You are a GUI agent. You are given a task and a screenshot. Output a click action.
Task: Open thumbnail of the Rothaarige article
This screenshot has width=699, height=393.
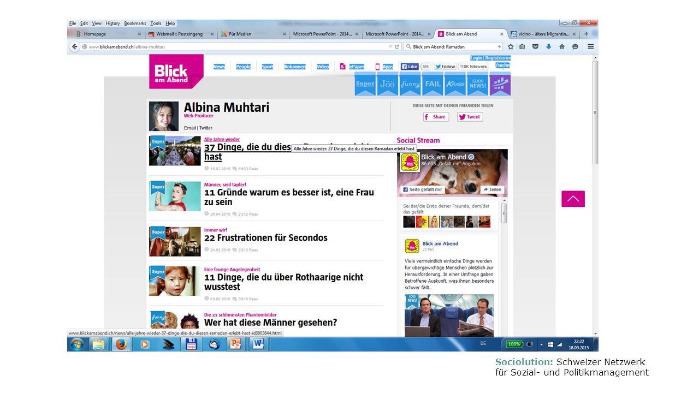point(175,281)
